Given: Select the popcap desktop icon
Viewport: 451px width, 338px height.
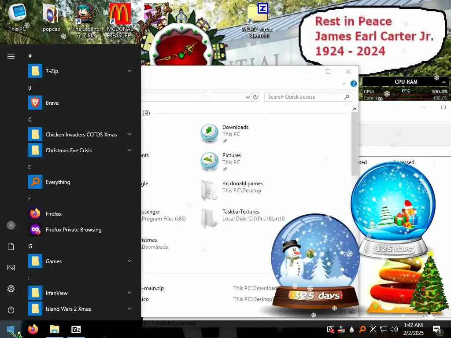Looking at the screenshot, I should 51,17.
